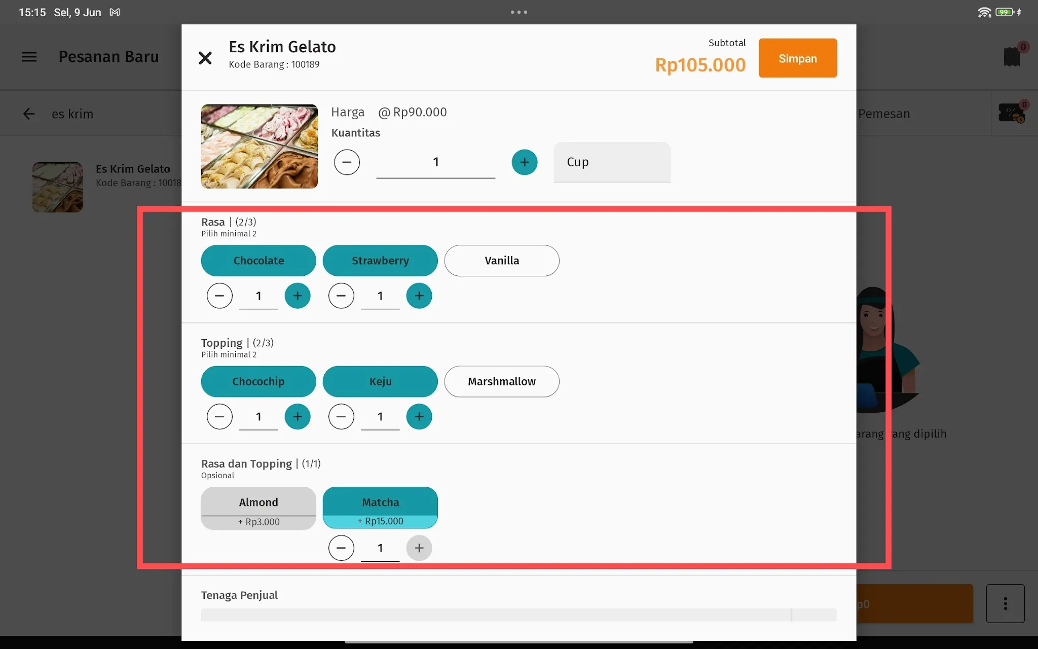1038x649 pixels.
Task: Open the hamburger navigation menu
Action: tap(29, 57)
